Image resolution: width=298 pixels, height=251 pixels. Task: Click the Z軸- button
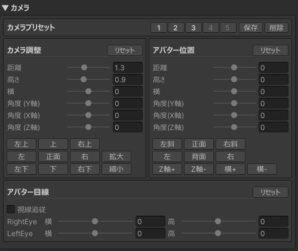[x=199, y=169]
